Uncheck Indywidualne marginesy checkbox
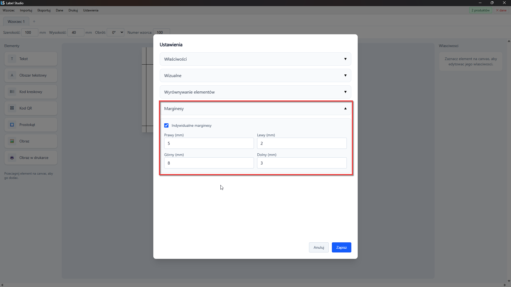This screenshot has width=511, height=287. (166, 125)
